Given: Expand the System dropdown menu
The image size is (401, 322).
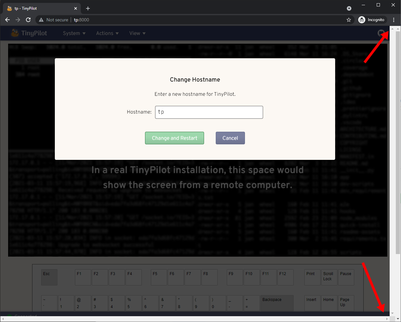Looking at the screenshot, I should coord(74,33).
